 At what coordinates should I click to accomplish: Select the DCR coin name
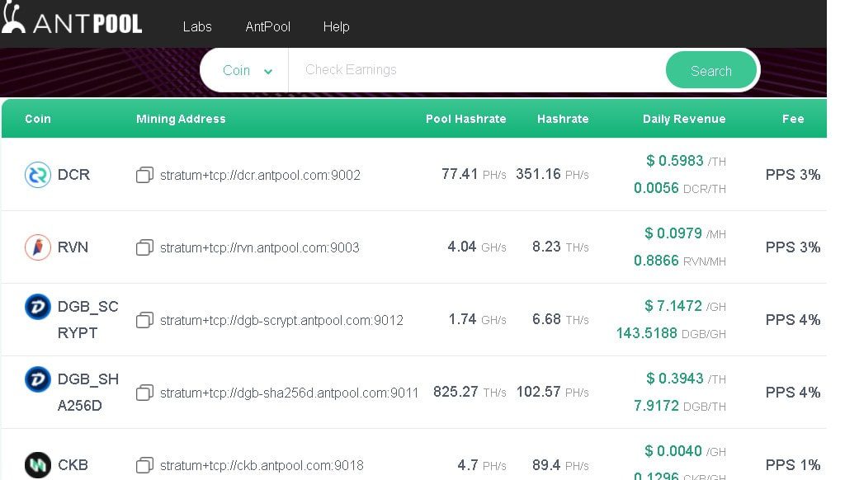[x=73, y=175]
